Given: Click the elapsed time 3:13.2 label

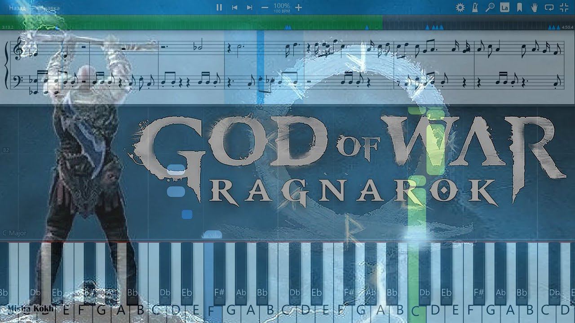Looking at the screenshot, I should pyautogui.click(x=8, y=27).
